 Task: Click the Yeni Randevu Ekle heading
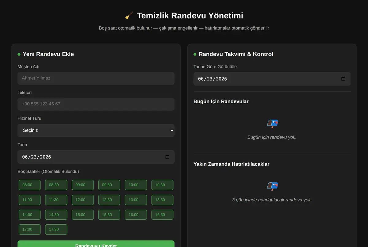coord(48,54)
